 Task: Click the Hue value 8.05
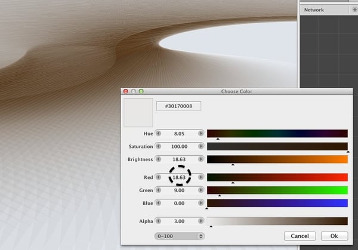click(179, 134)
